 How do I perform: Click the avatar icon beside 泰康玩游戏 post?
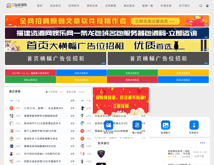click(x=12, y=146)
